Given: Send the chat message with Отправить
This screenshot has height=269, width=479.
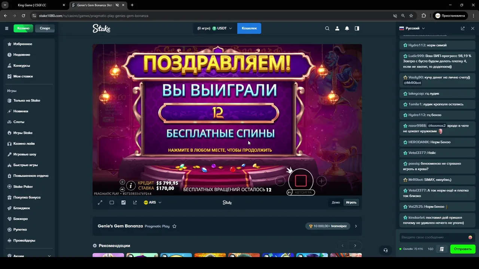Looking at the screenshot, I should coord(463,249).
